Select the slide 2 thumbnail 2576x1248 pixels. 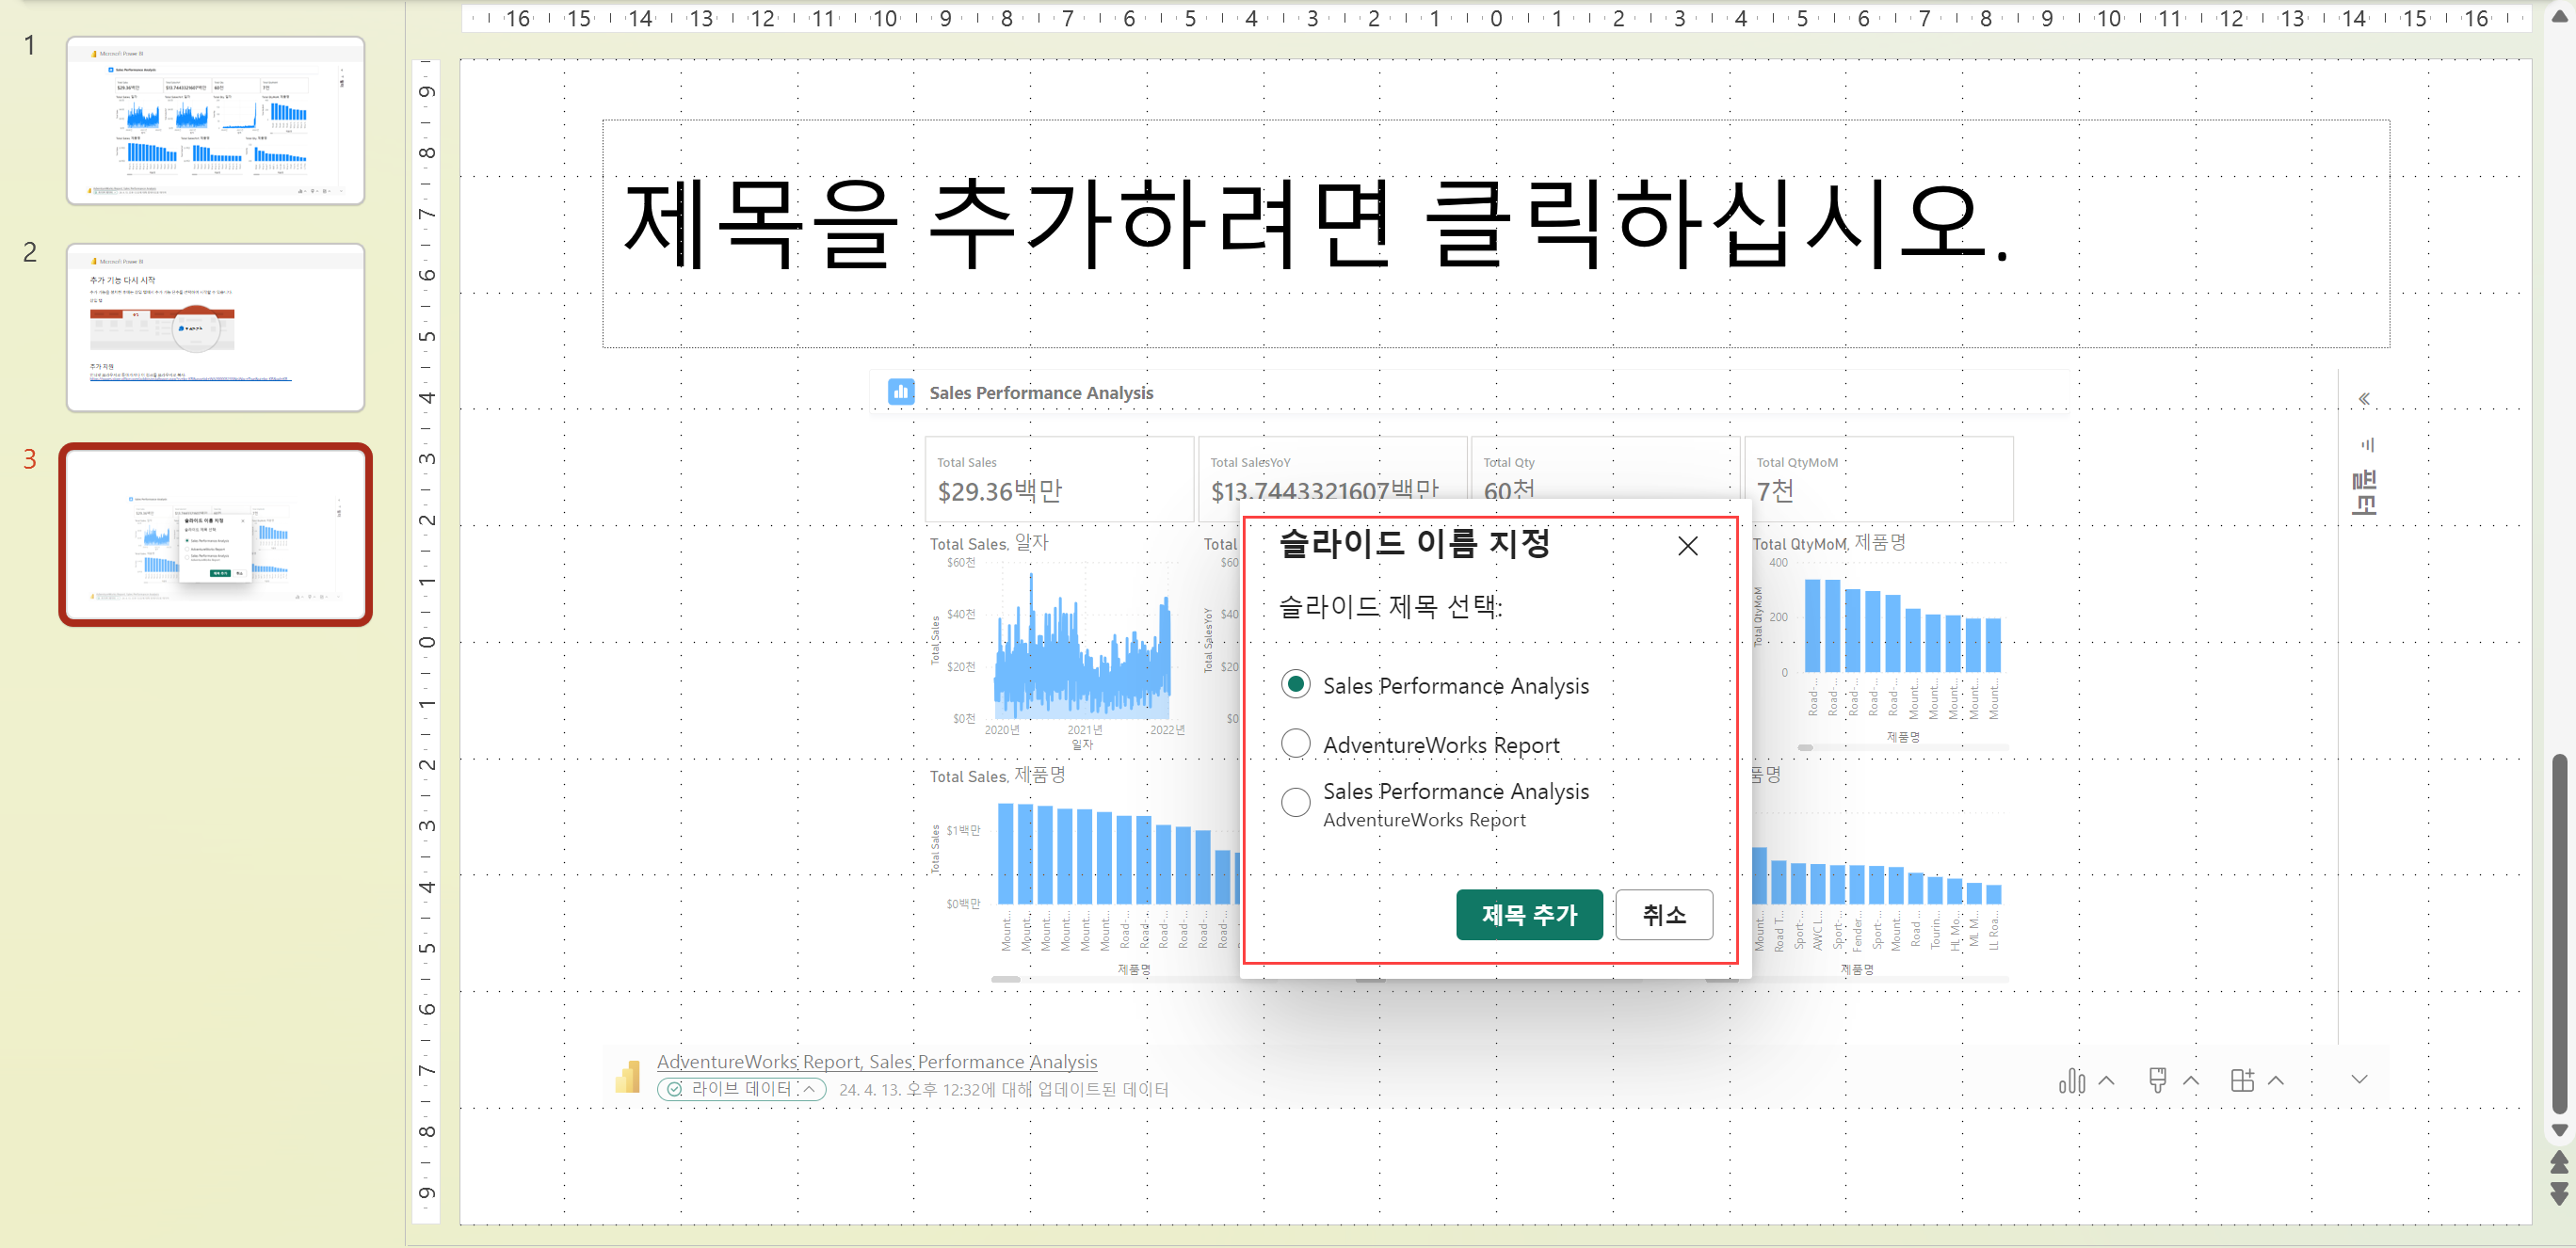pyautogui.click(x=215, y=327)
